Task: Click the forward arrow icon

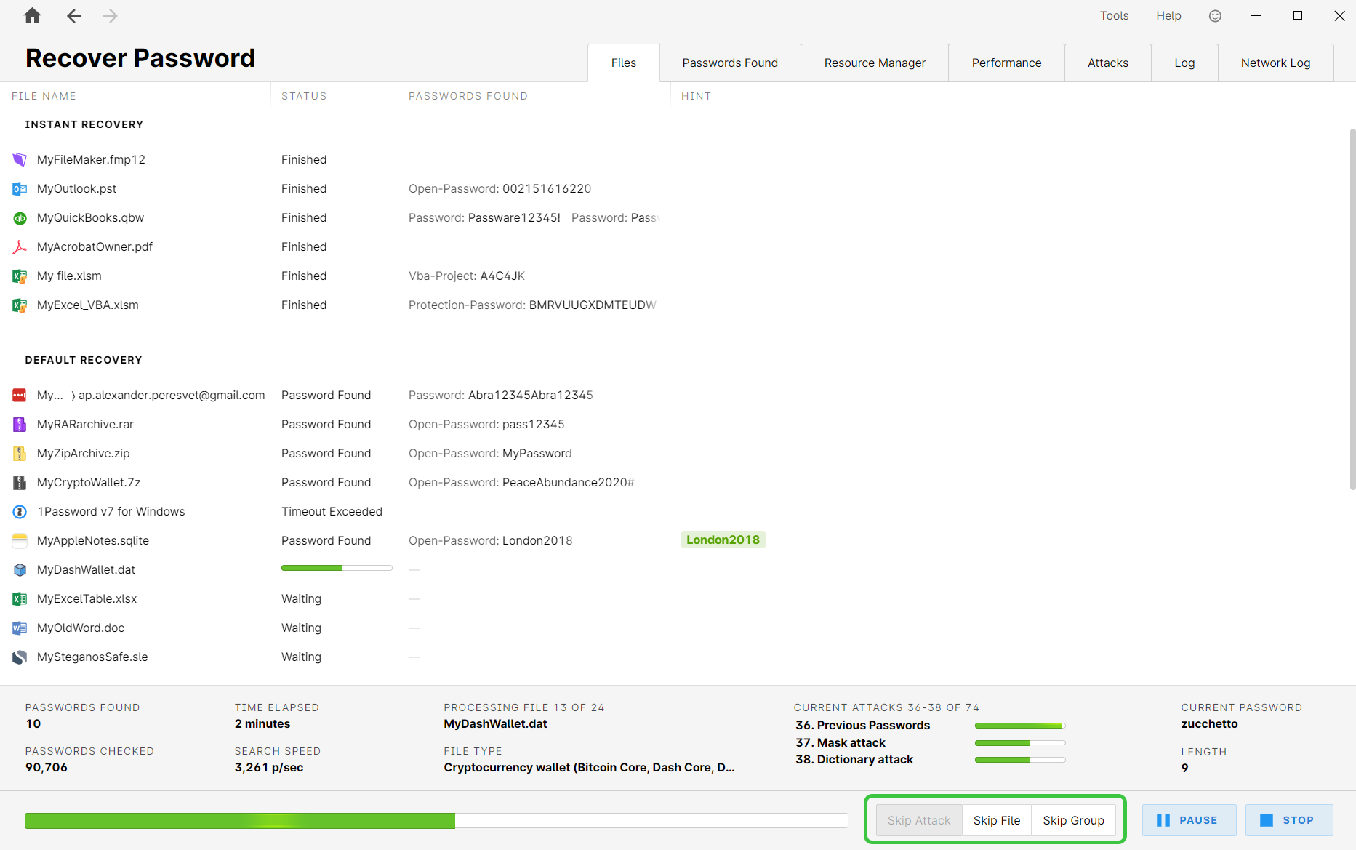Action: pyautogui.click(x=110, y=15)
